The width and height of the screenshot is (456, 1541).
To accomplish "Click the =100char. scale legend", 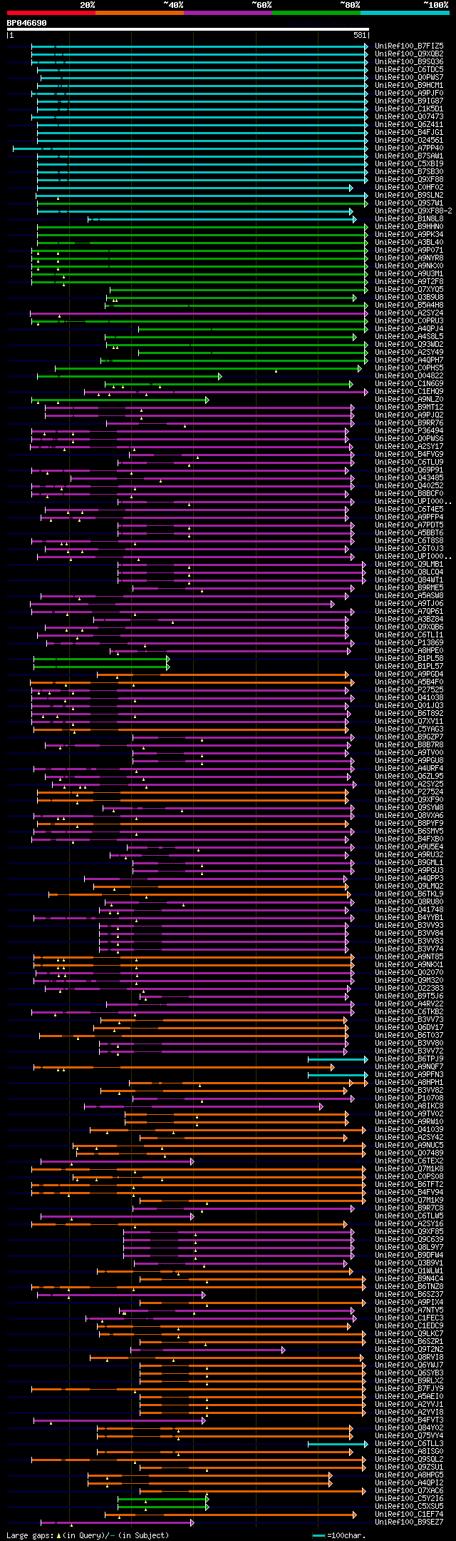I will pos(341,1535).
